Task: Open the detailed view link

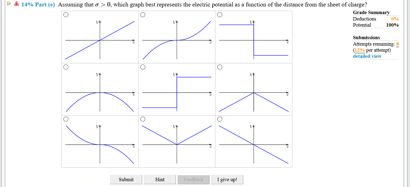Action: click(367, 56)
